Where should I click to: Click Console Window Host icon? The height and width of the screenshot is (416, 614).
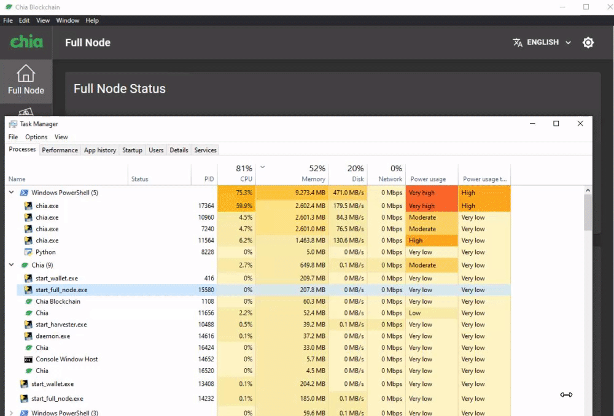[x=28, y=360]
